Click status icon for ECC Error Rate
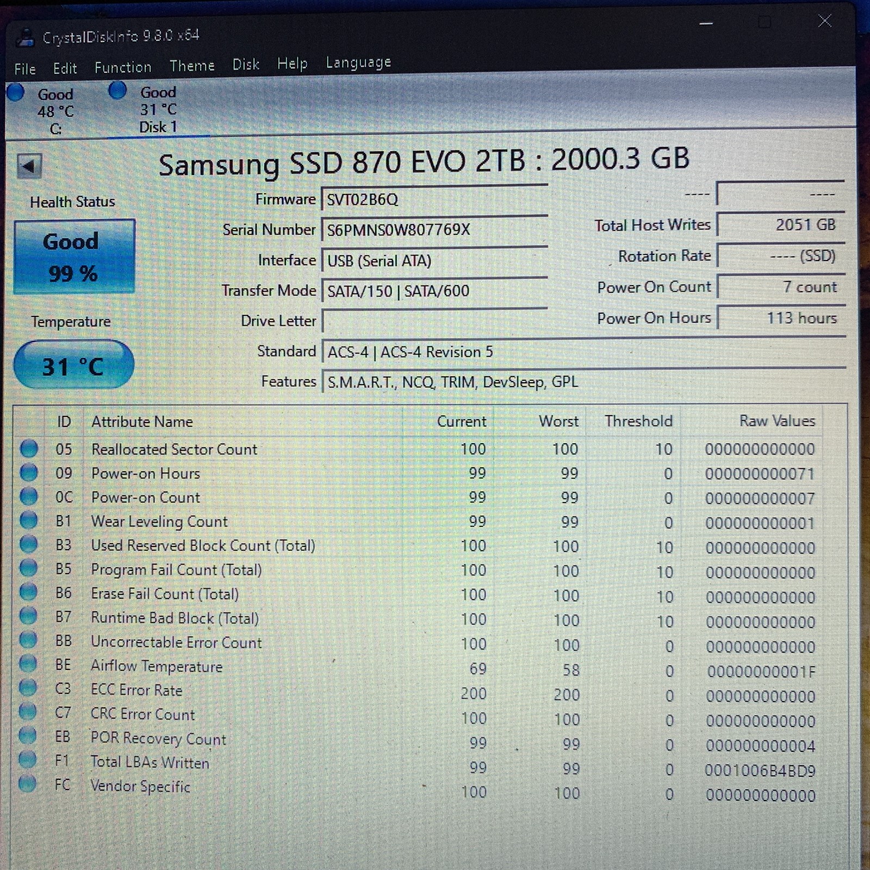The image size is (870, 870). click(x=28, y=687)
